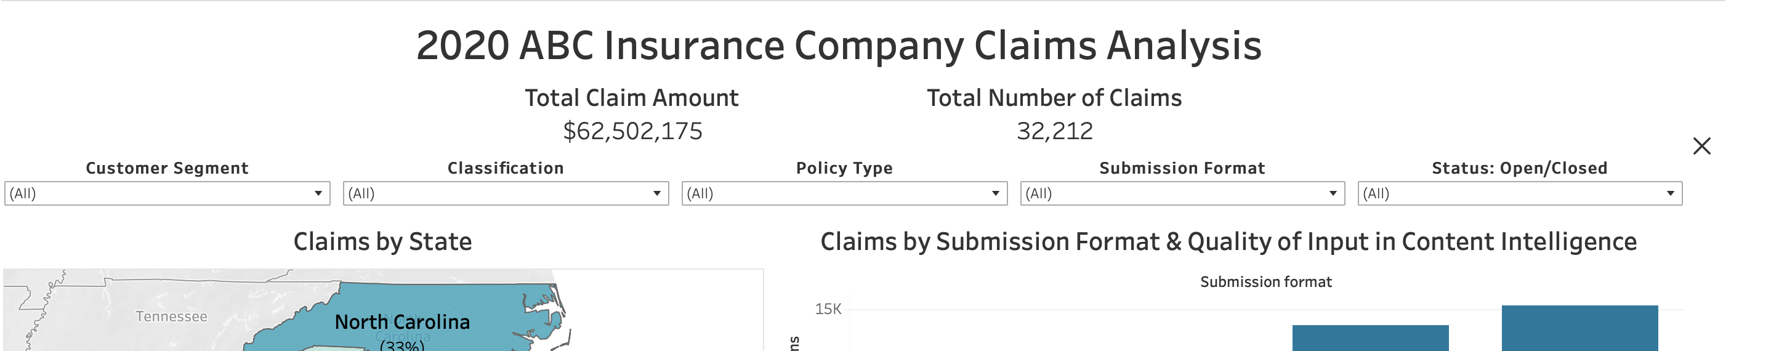Open the Status: Open/Closed dropdown
Screen dimensions: 1771x351
[1520, 193]
